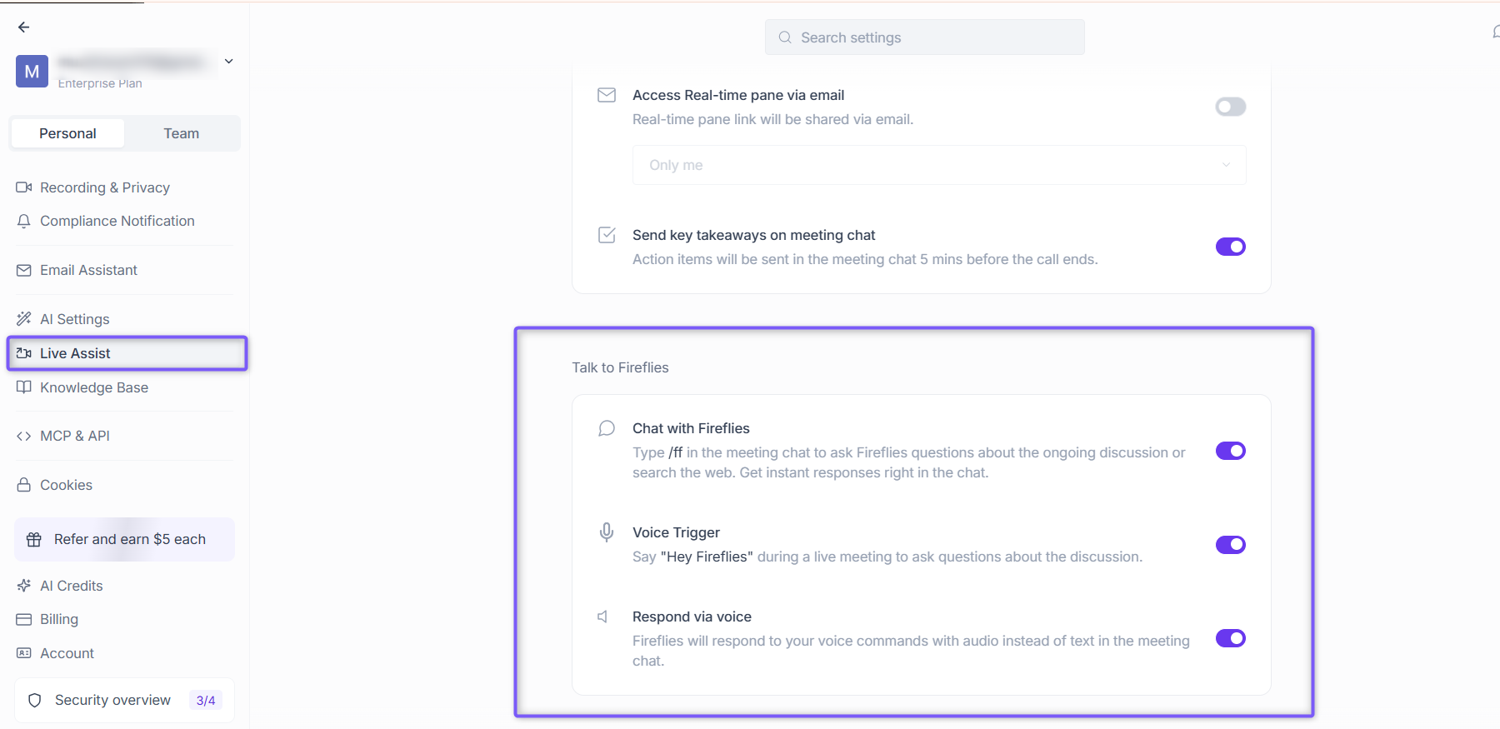Turn off Voice Trigger toggle
The width and height of the screenshot is (1500, 729).
click(1230, 545)
